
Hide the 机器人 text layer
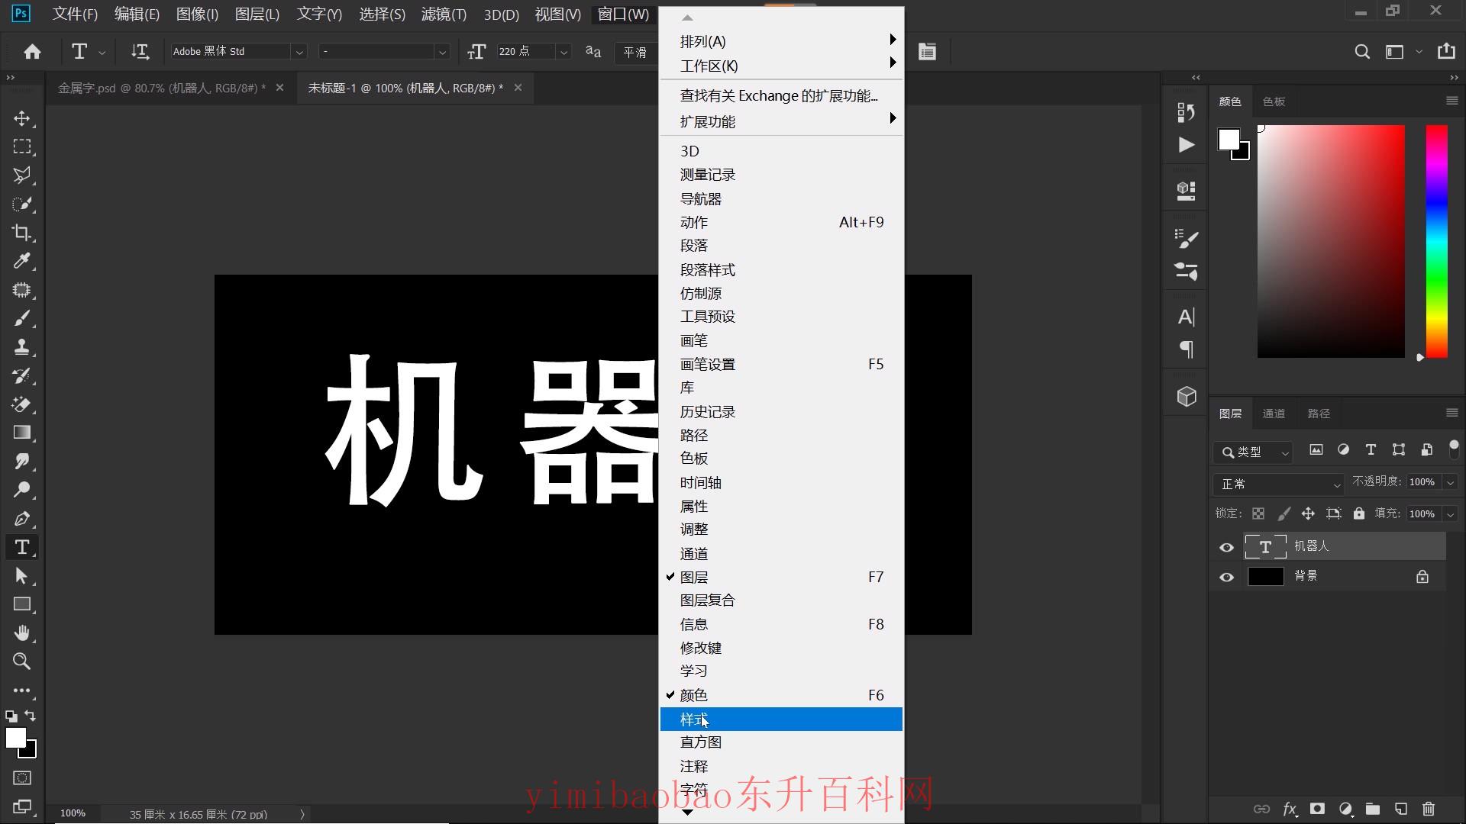point(1226,547)
